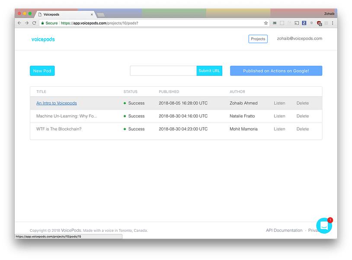Click the PUBLISHED column header
Screen dimensions: 352x260
[x=169, y=91]
